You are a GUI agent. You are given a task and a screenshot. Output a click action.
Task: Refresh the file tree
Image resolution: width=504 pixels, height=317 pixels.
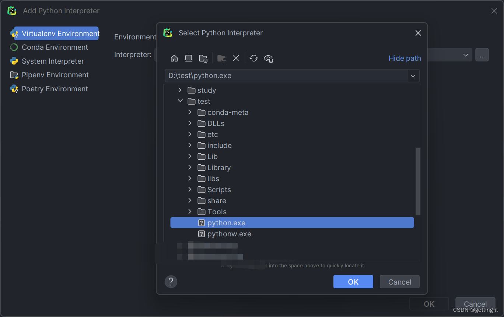point(254,58)
